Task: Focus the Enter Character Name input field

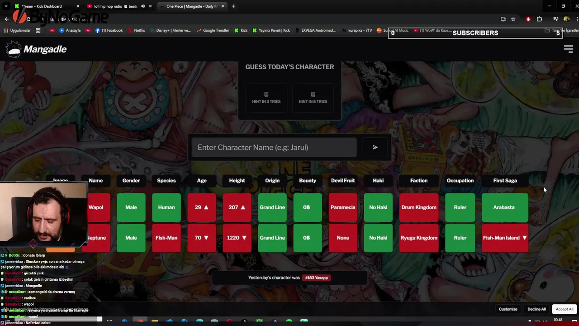Action: 274,147
